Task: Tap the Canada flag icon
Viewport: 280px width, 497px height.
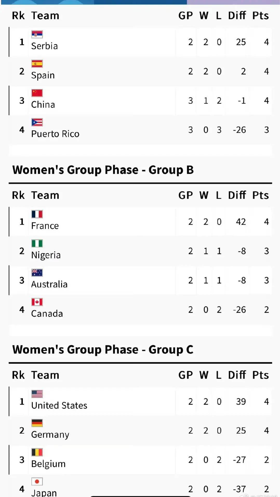Action: pyautogui.click(x=37, y=302)
